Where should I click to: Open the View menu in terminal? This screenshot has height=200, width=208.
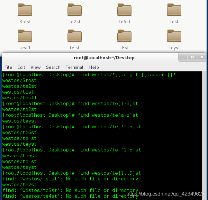point(36,67)
